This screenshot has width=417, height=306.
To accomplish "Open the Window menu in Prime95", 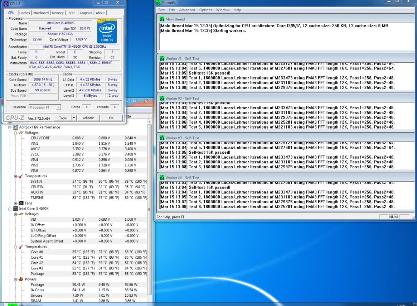I will click(x=223, y=10).
